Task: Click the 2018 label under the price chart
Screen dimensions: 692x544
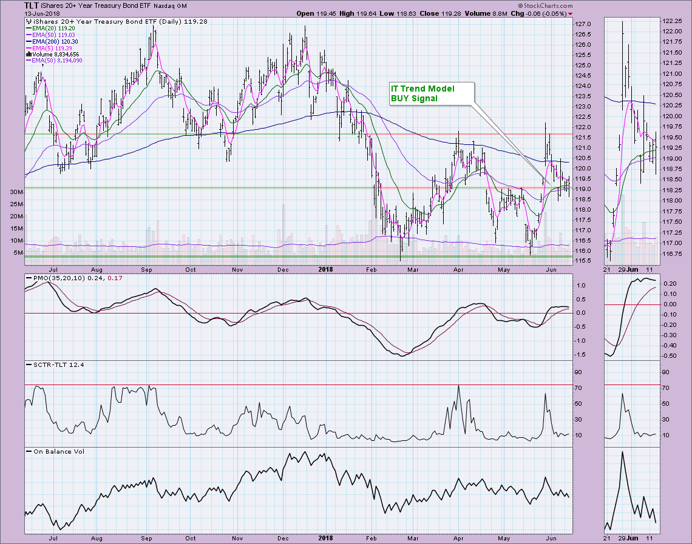Action: click(326, 269)
